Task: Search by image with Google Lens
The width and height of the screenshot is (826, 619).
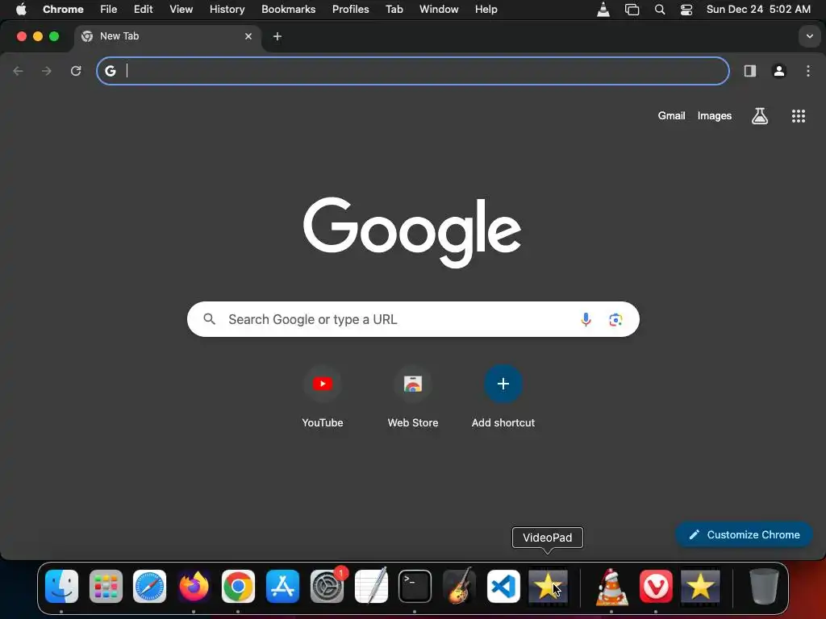Action: coord(615,319)
